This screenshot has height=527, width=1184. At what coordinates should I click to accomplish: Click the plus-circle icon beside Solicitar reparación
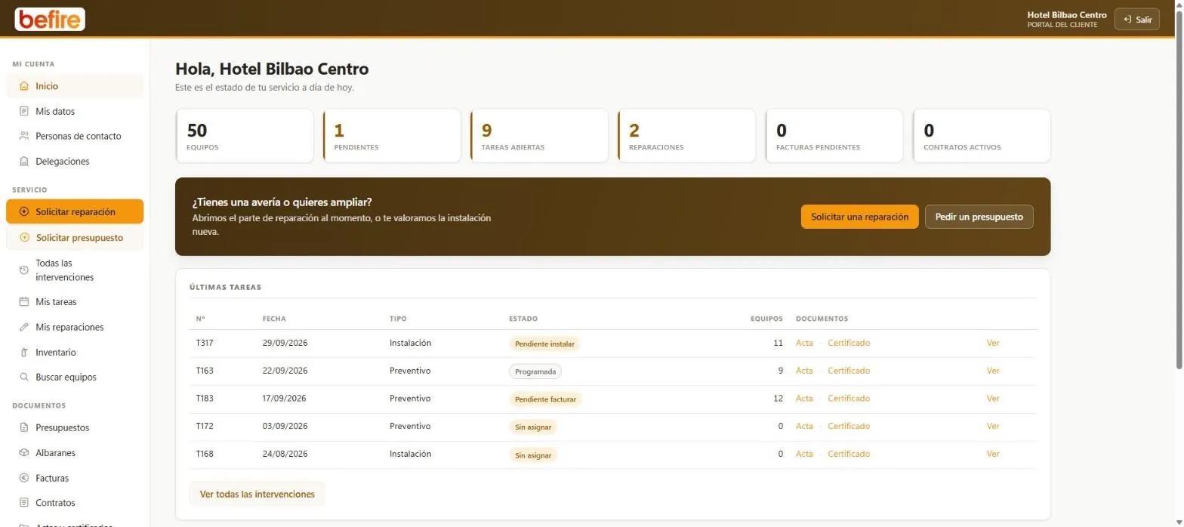point(24,212)
